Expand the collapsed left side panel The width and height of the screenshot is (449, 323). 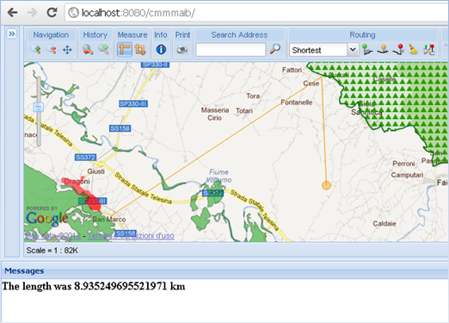(12, 34)
